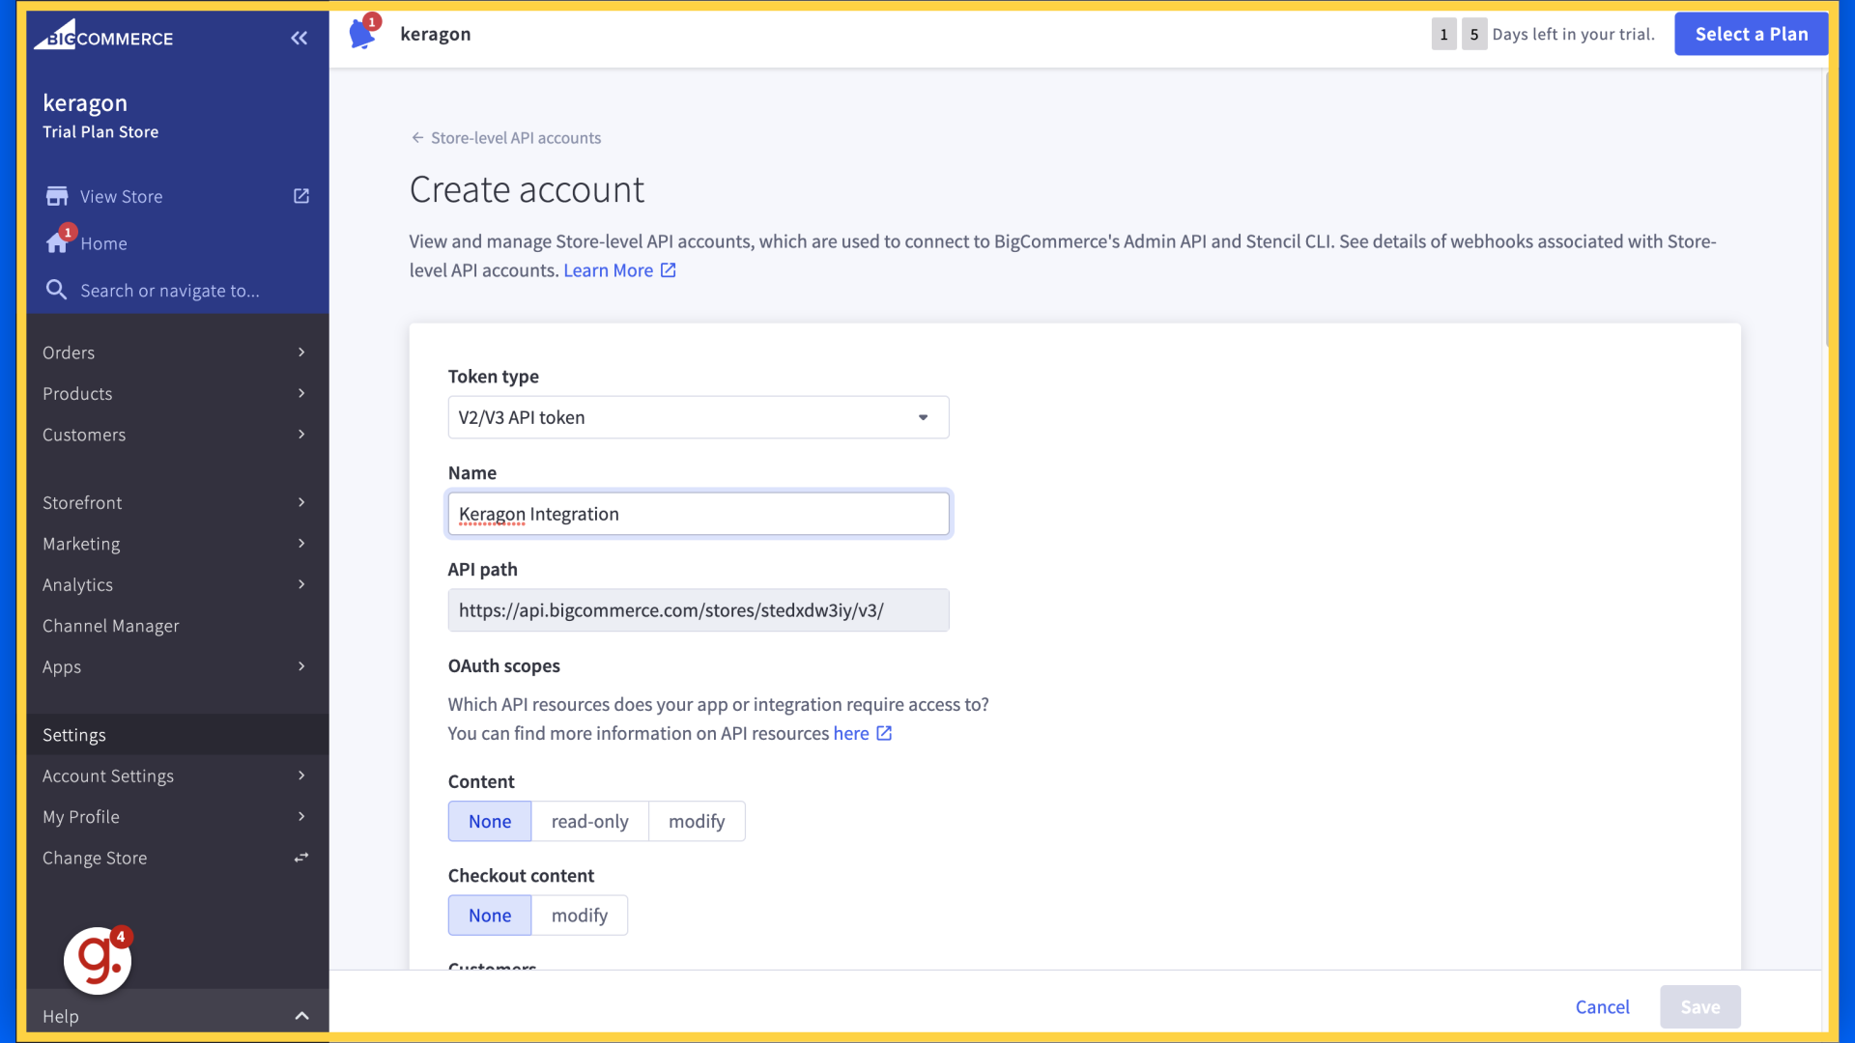Use the Change Store swap icon
1855x1043 pixels.
pos(300,857)
